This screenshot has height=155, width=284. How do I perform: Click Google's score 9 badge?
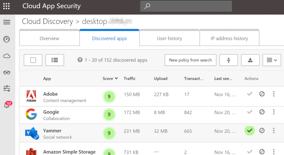(x=109, y=115)
